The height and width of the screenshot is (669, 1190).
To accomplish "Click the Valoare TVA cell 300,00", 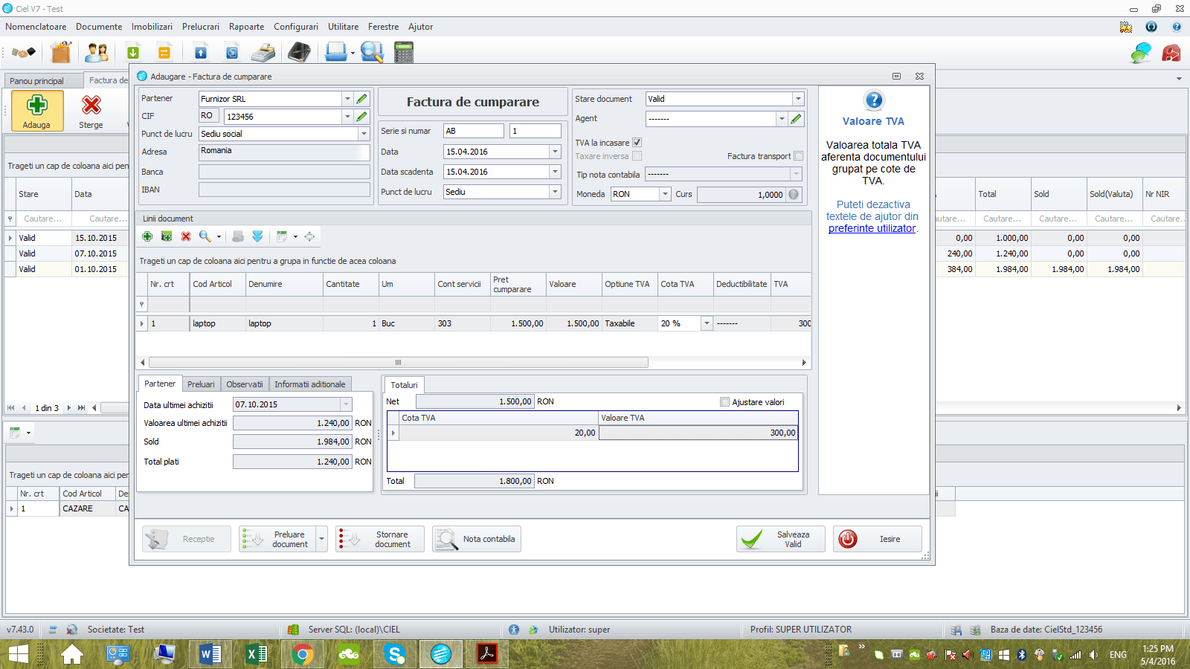I will tap(698, 433).
